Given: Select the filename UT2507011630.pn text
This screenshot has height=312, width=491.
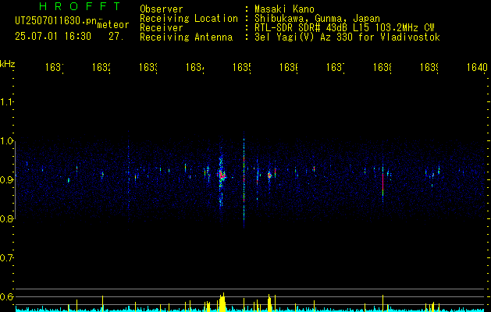Looking at the screenshot, I should [x=56, y=21].
